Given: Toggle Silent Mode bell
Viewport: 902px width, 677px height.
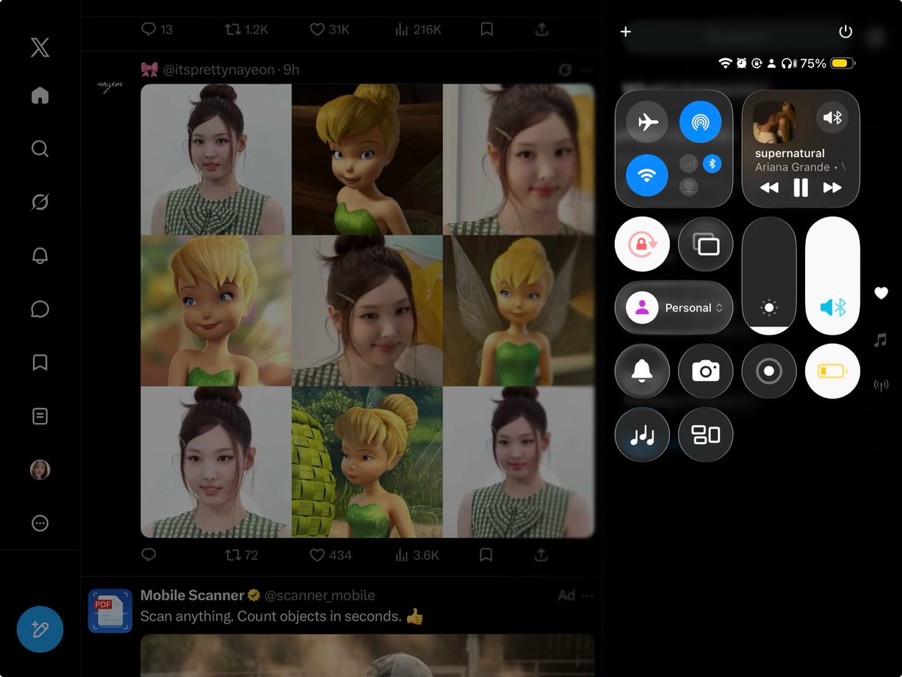Looking at the screenshot, I should 642,371.
